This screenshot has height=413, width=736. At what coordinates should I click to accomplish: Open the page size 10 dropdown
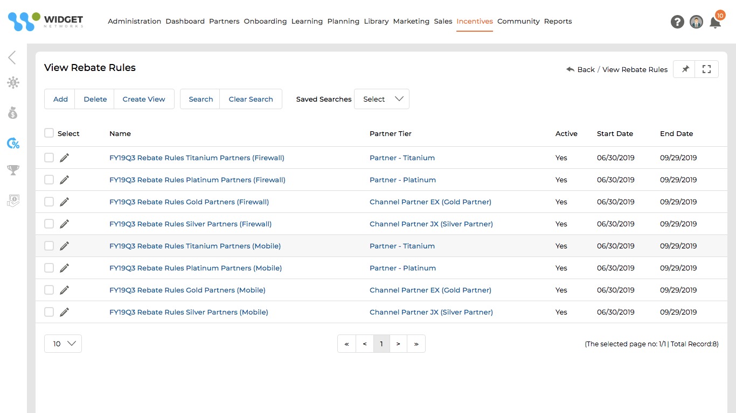pyautogui.click(x=63, y=344)
